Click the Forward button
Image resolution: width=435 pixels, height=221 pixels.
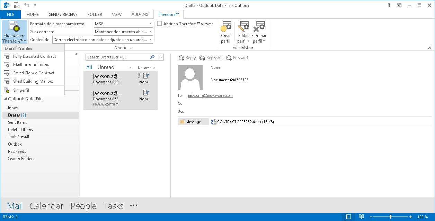(237, 58)
